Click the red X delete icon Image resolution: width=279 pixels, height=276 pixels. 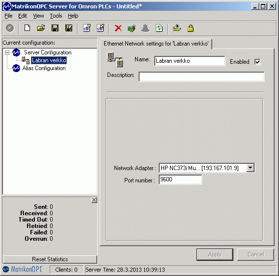(x=118, y=28)
